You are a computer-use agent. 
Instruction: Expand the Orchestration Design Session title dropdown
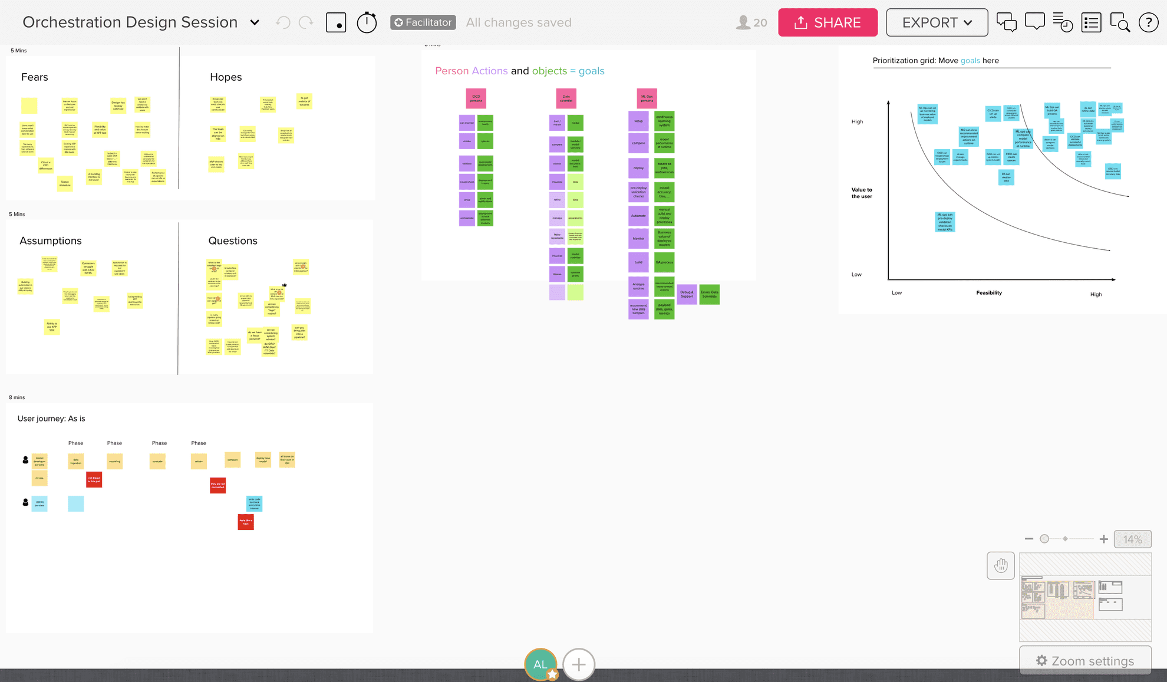click(x=255, y=22)
